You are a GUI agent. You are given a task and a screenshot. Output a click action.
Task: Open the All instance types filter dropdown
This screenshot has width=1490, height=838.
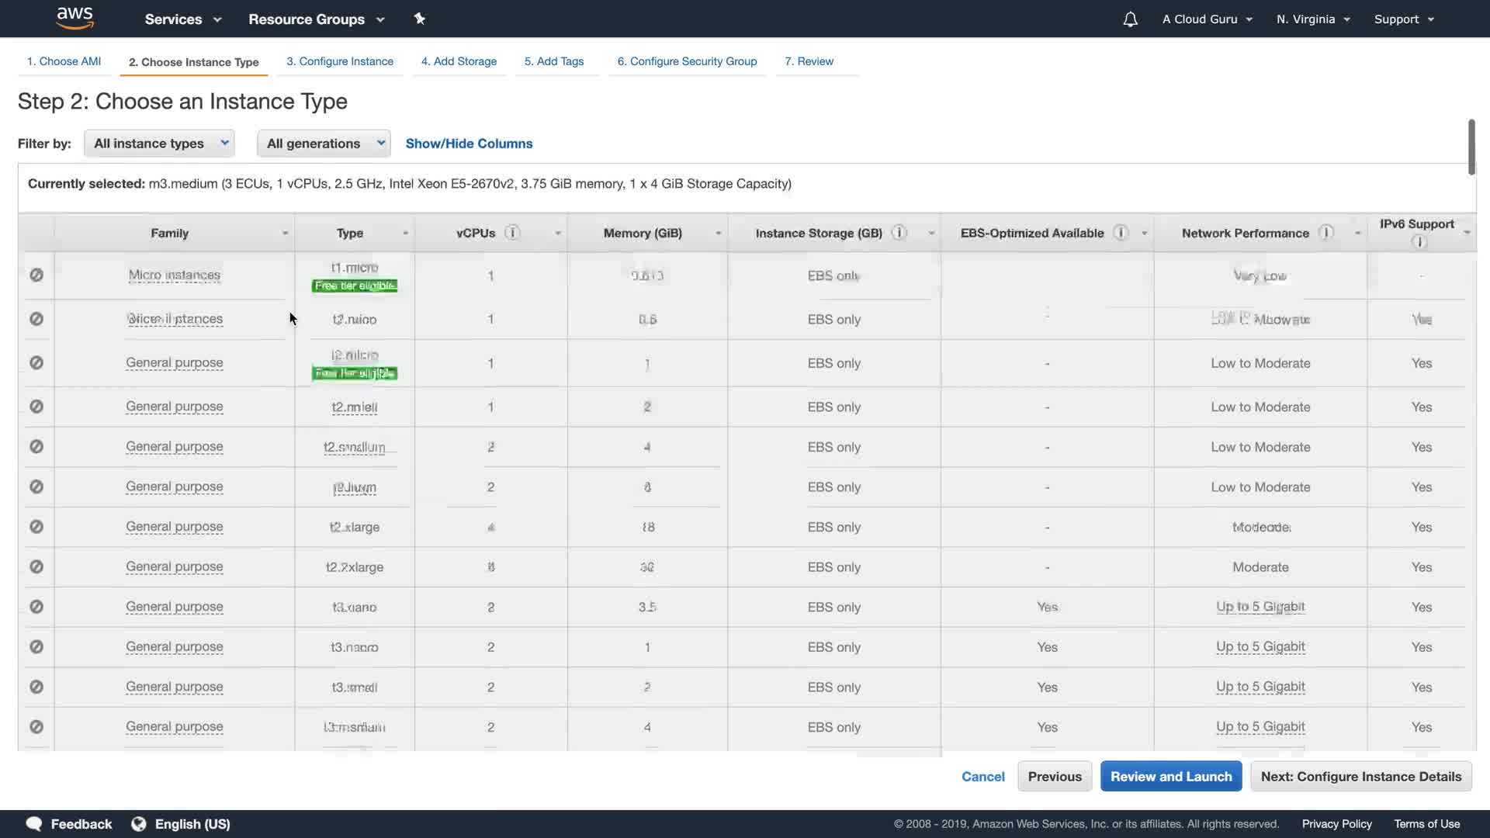pos(159,144)
